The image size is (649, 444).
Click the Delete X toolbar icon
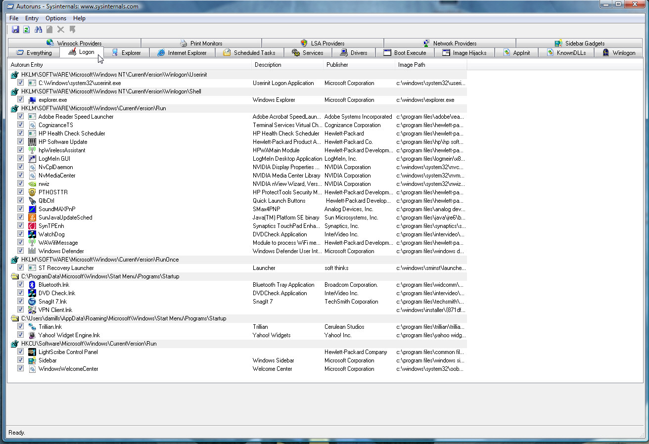61,30
